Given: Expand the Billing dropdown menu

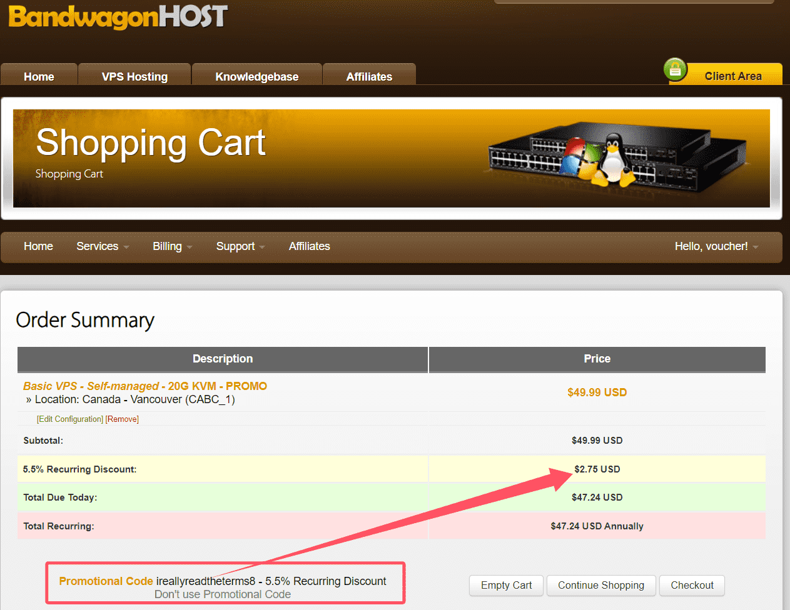Looking at the screenshot, I should [172, 246].
